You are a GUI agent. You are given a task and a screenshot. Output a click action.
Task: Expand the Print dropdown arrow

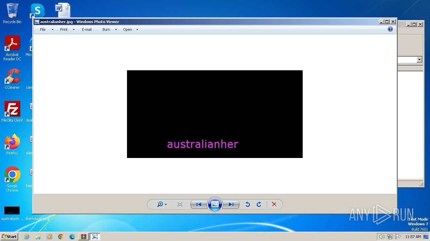point(74,30)
